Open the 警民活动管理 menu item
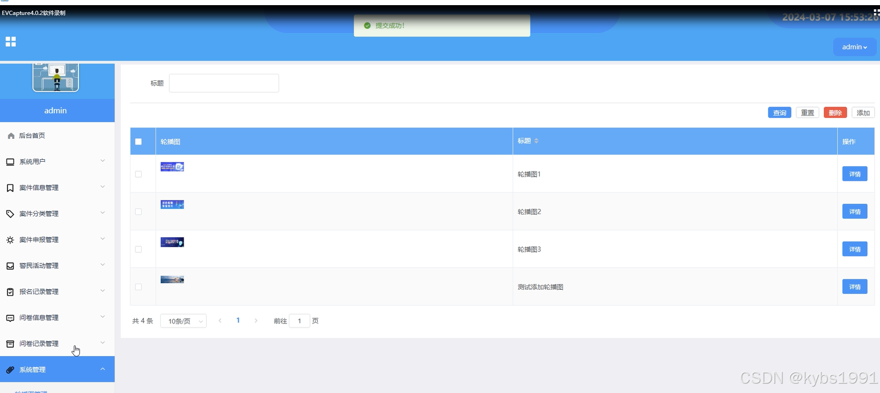Image resolution: width=880 pixels, height=393 pixels. click(x=57, y=266)
